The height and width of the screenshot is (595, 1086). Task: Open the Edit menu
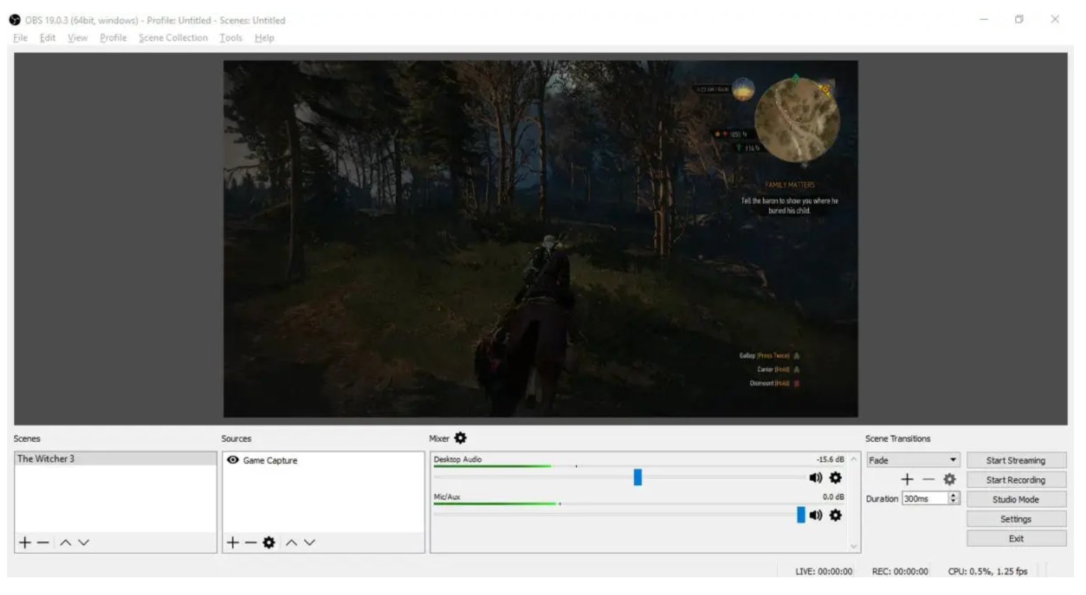pyautogui.click(x=47, y=38)
